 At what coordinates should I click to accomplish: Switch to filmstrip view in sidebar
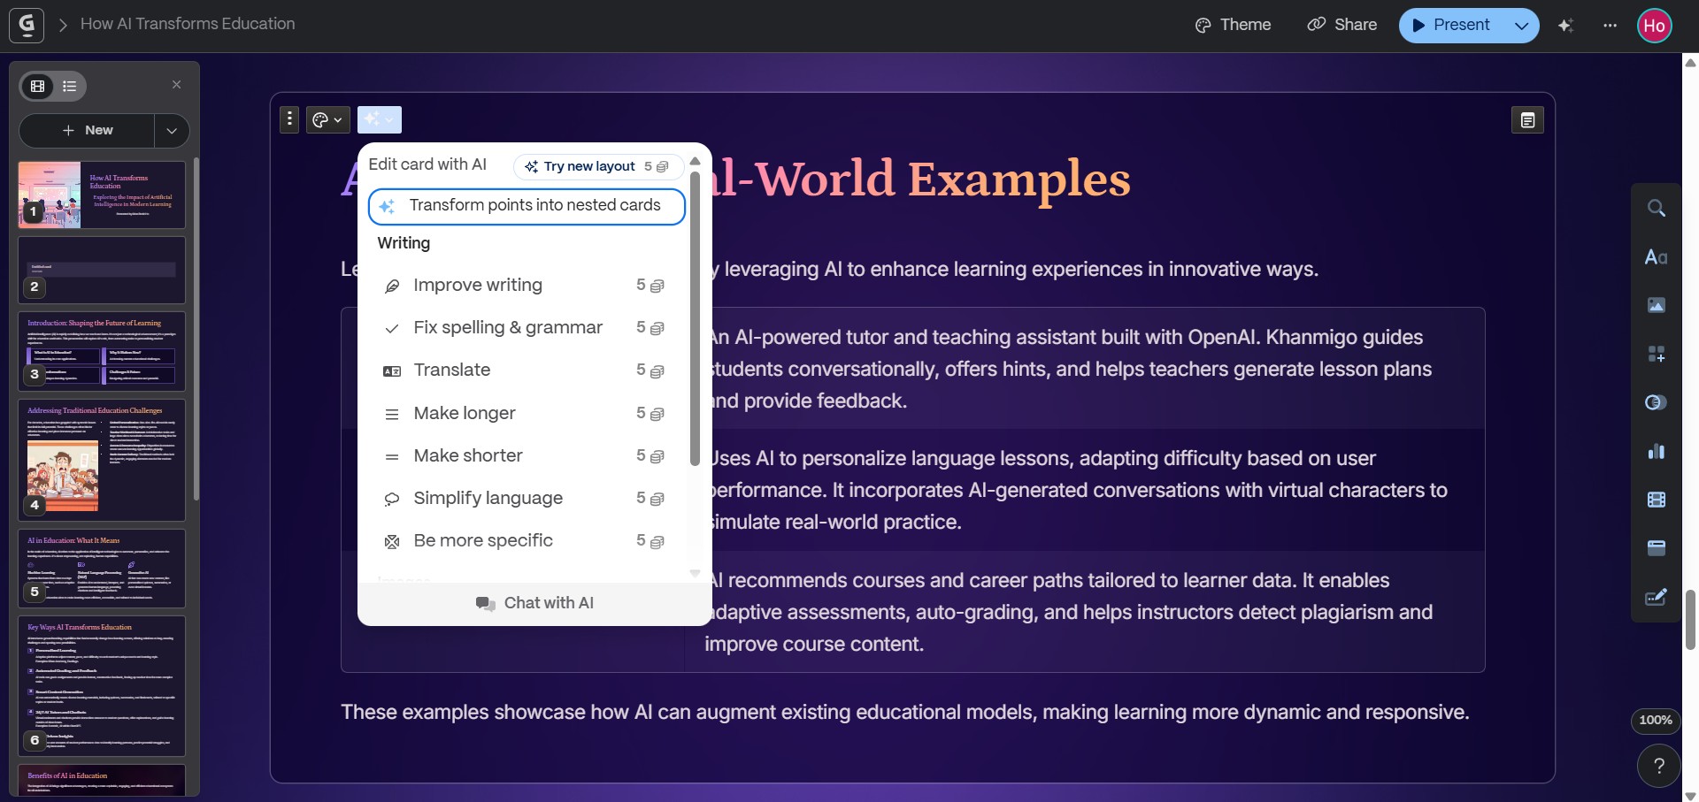tap(38, 86)
